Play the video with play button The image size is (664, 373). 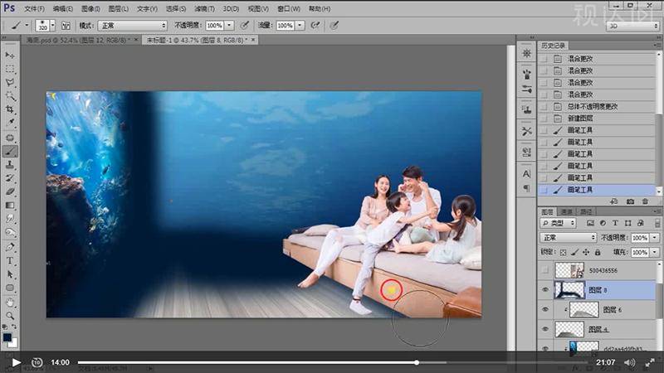pos(16,362)
